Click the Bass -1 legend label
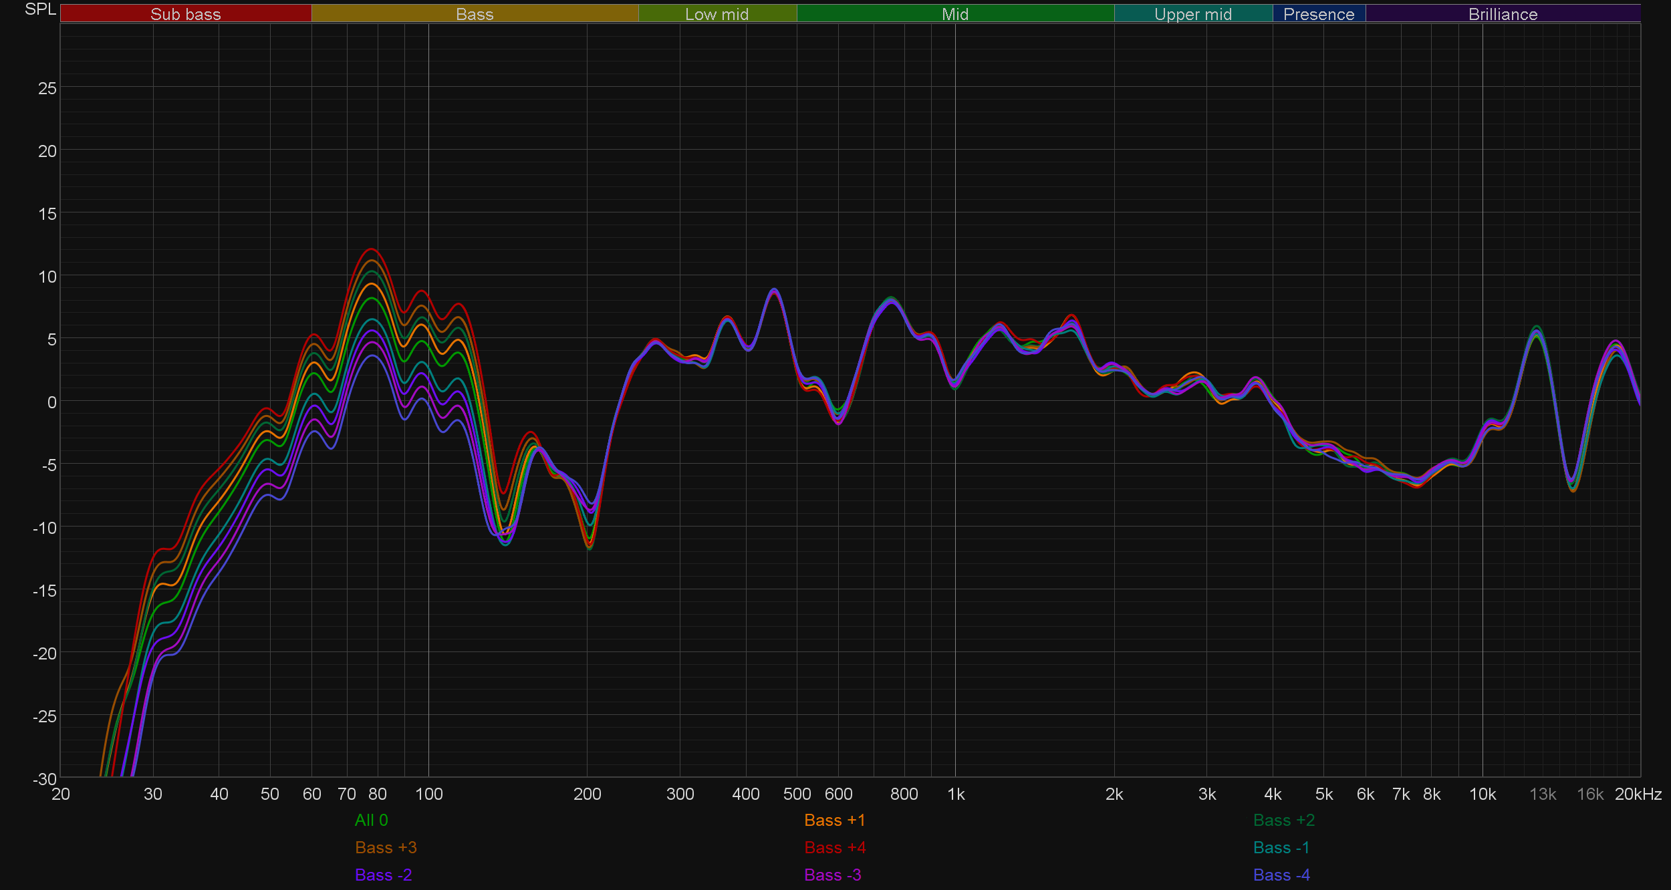 [1281, 847]
